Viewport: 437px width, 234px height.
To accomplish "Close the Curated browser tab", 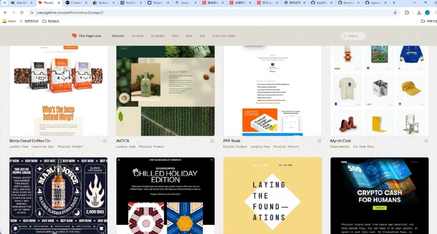I will tap(86, 3).
